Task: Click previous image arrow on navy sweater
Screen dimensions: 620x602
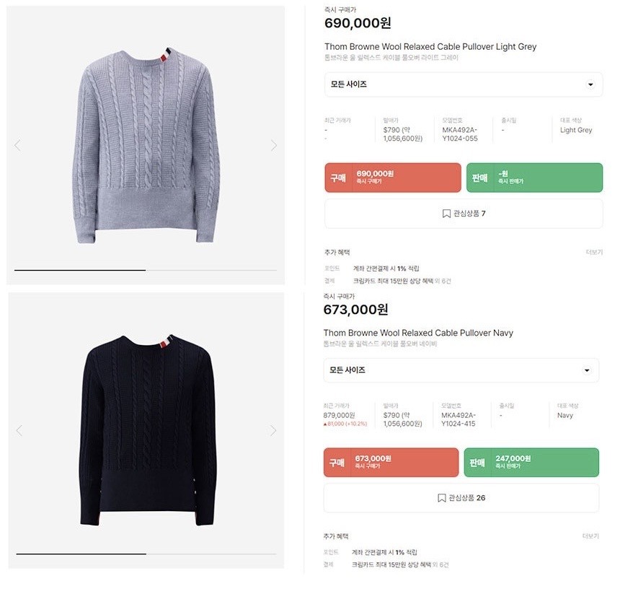Action: click(x=19, y=430)
